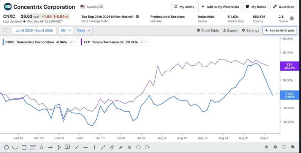Click the 40.00% y-axis label

[288, 39]
